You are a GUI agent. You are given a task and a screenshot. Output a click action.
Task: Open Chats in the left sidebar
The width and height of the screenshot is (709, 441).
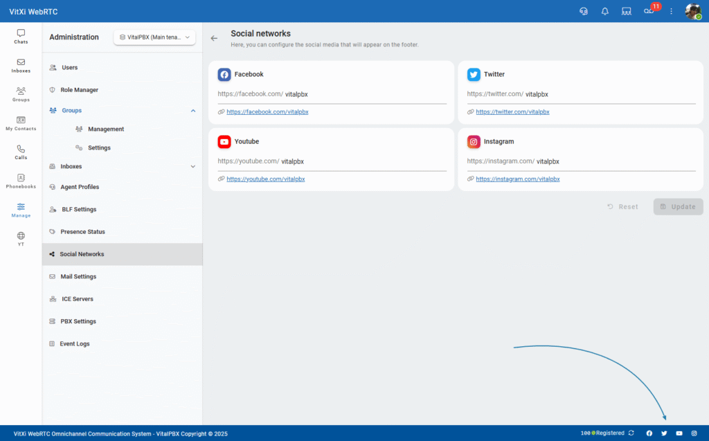coord(21,37)
